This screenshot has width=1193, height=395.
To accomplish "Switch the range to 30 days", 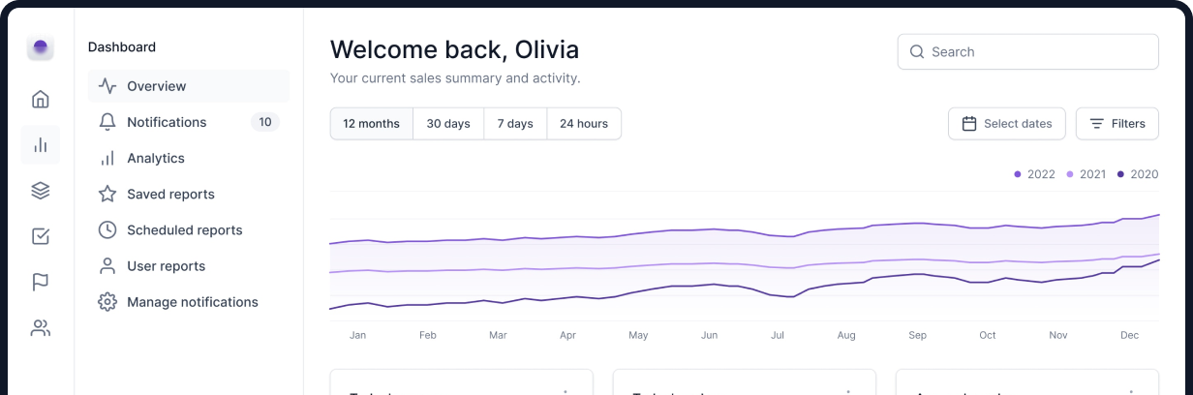I will (448, 124).
